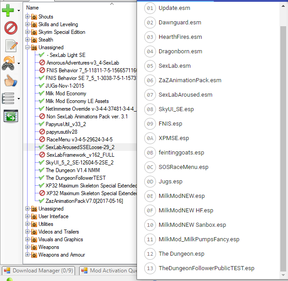The height and width of the screenshot is (281, 288).
Task: Select The DungeonFollowerTEST mod
Action: 76,178
